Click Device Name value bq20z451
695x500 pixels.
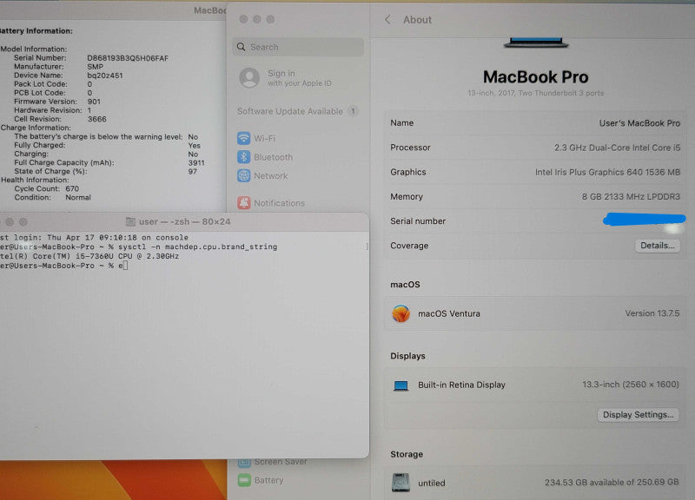pyautogui.click(x=105, y=76)
